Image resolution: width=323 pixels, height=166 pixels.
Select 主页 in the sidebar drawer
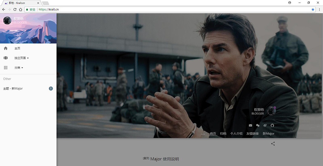[17, 48]
